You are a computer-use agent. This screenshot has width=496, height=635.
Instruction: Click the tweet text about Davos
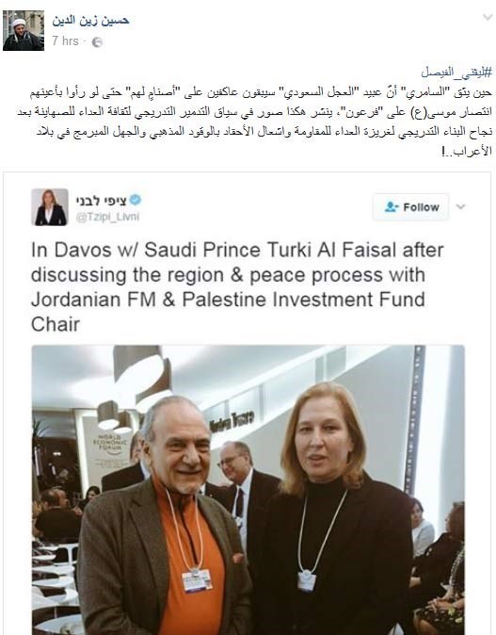click(237, 287)
